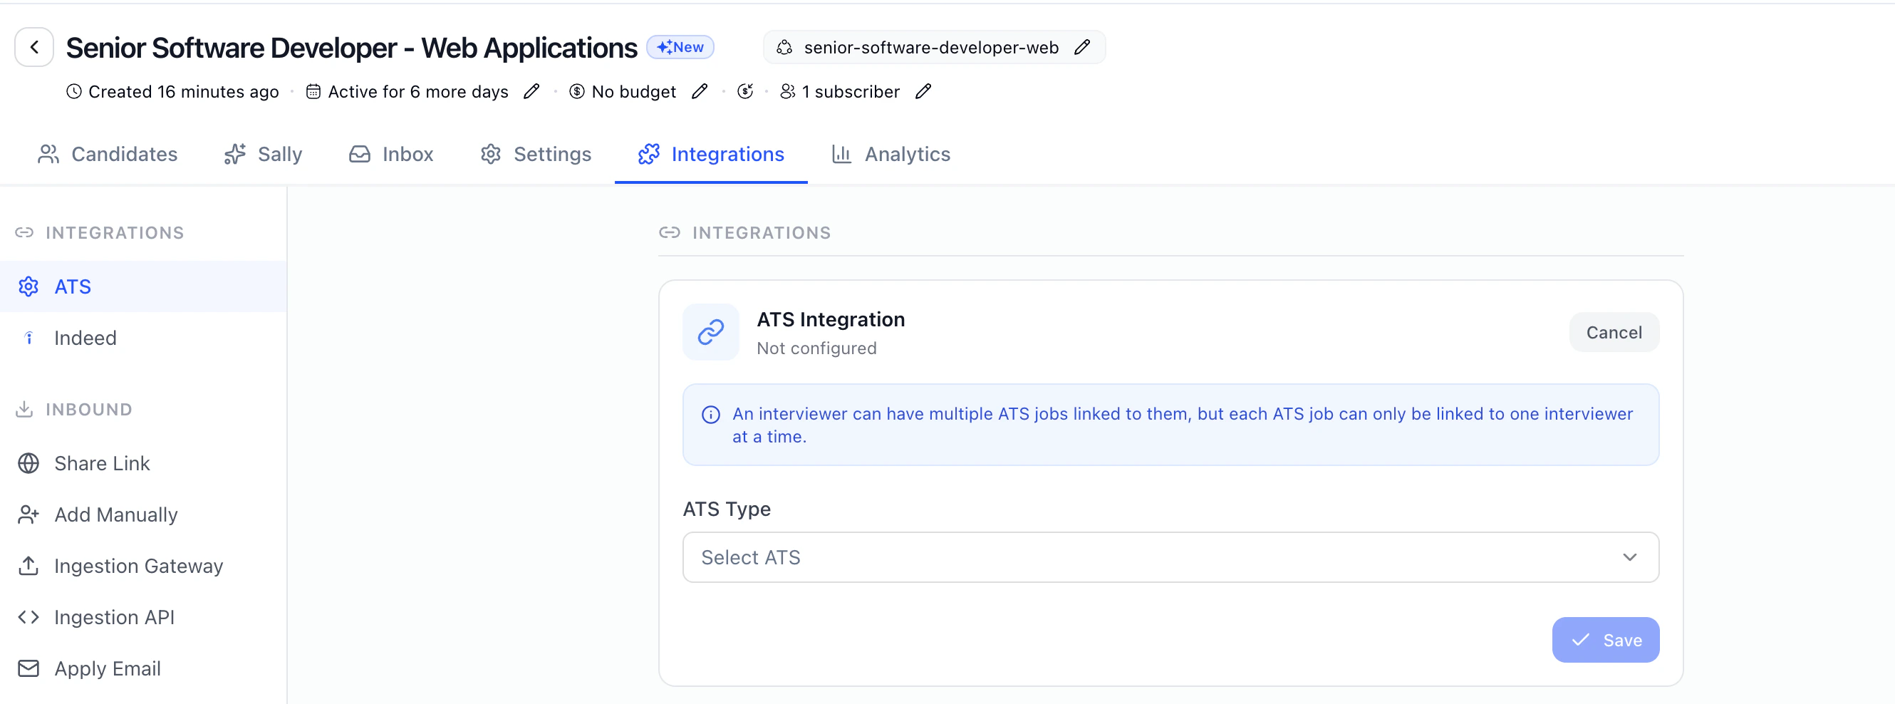This screenshot has height=704, width=1895.
Task: Cancel the ATS Integration setup
Action: [x=1614, y=333]
